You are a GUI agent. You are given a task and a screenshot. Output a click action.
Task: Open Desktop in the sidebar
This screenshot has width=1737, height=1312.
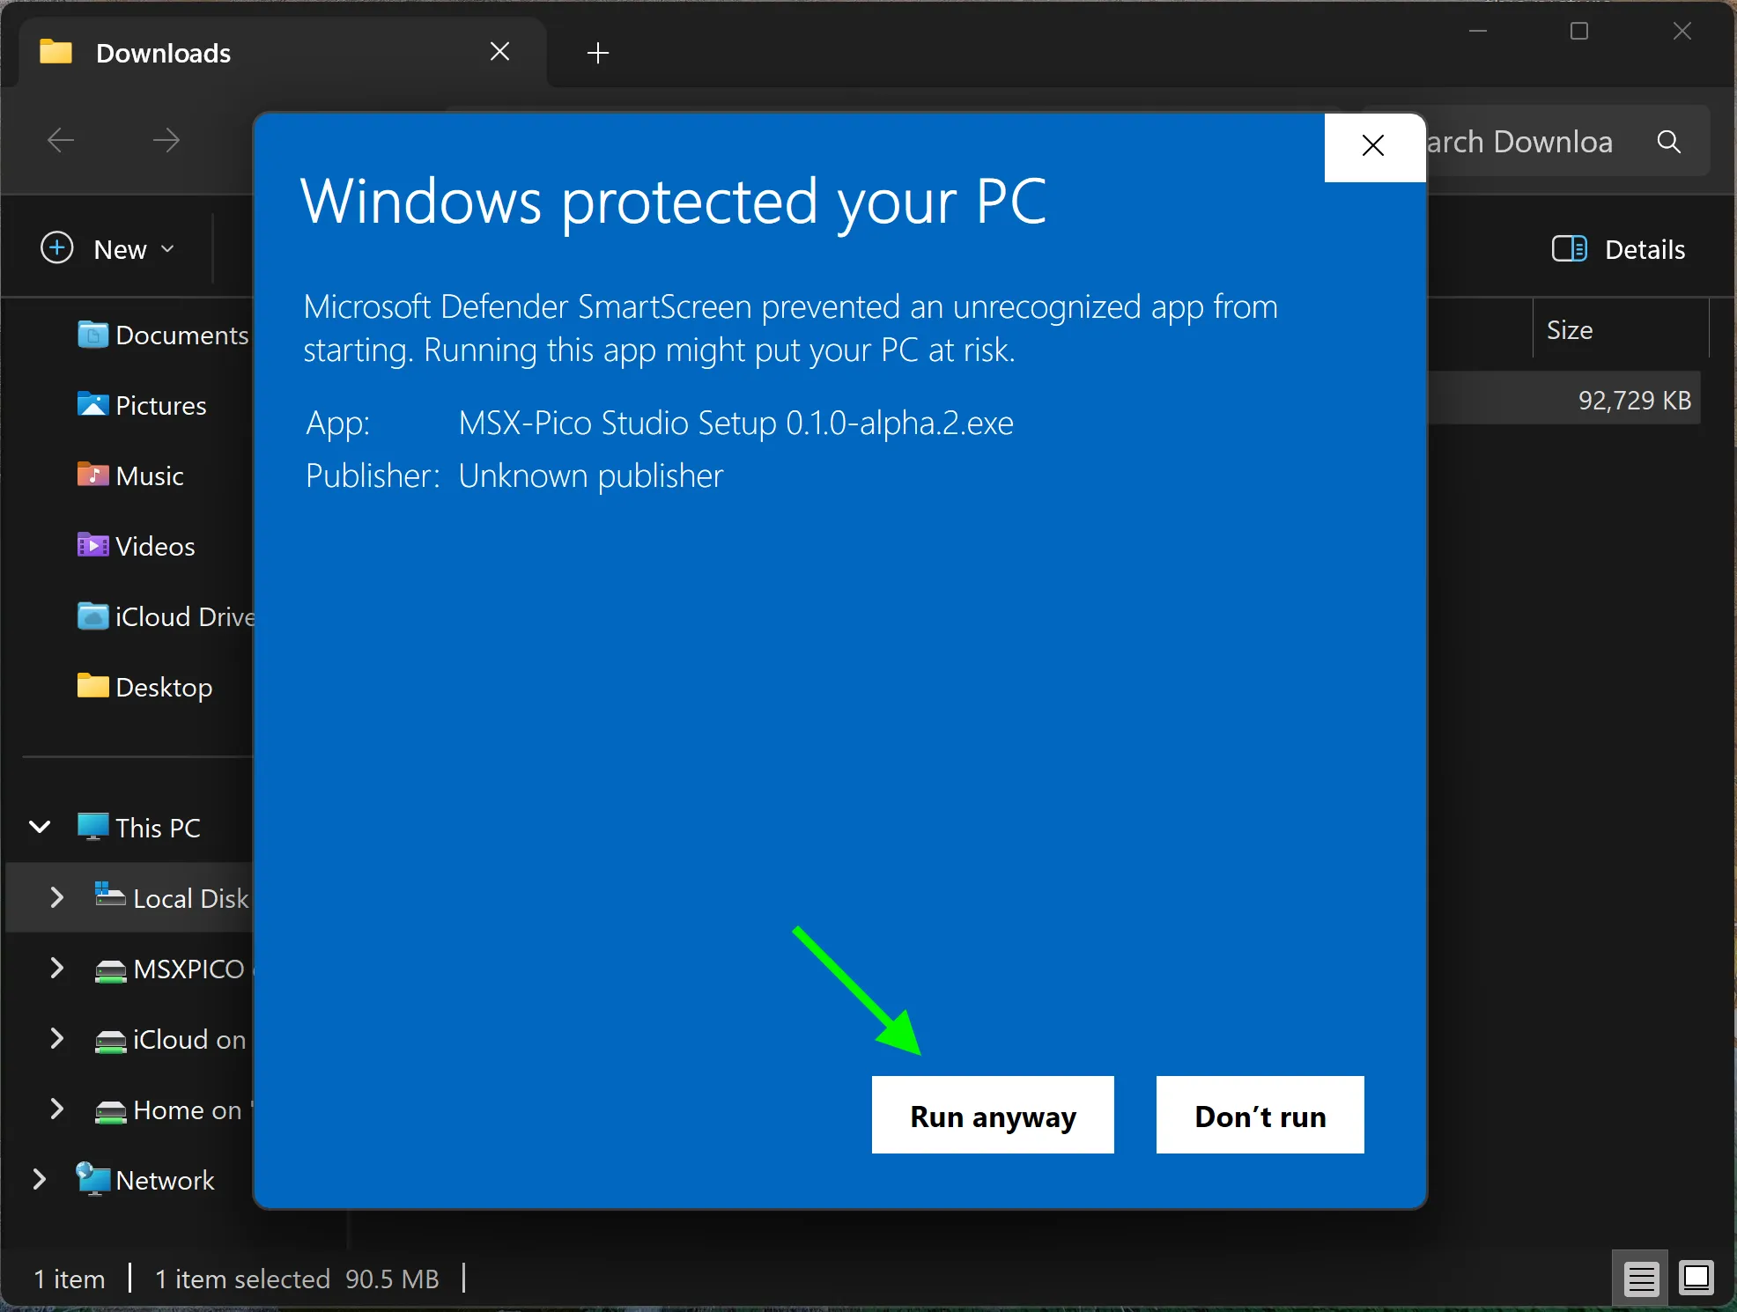click(144, 688)
